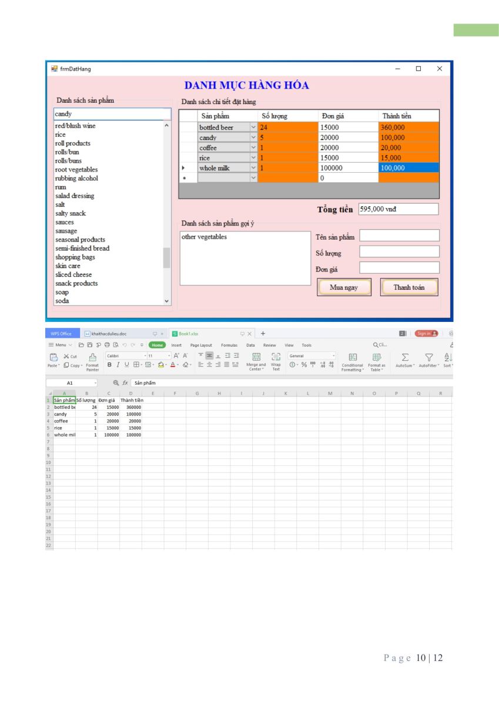Click the Center horizontal alignment icon
This screenshot has height=705, width=499.
[x=209, y=365]
